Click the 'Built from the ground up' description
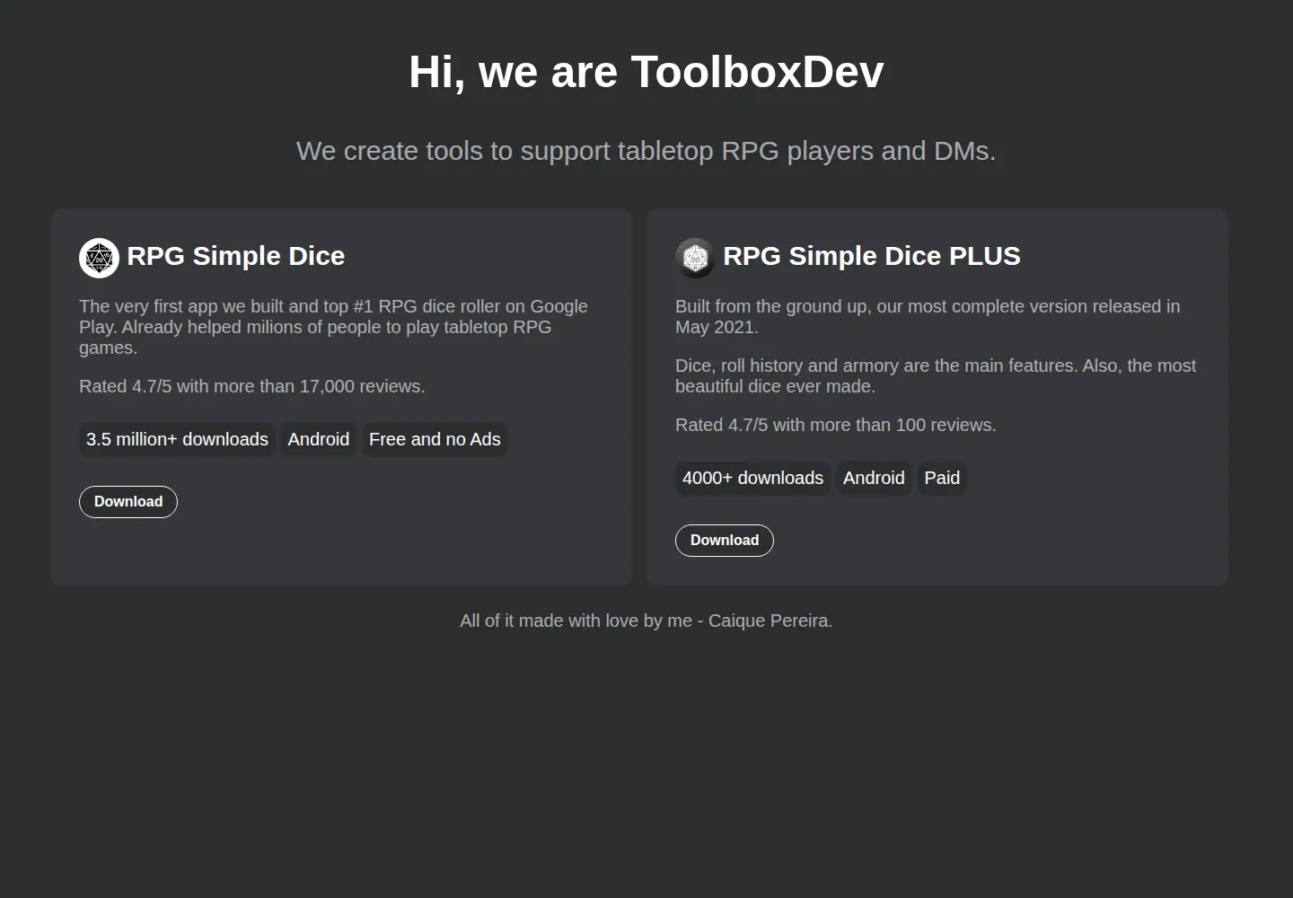The width and height of the screenshot is (1293, 898). [x=928, y=316]
